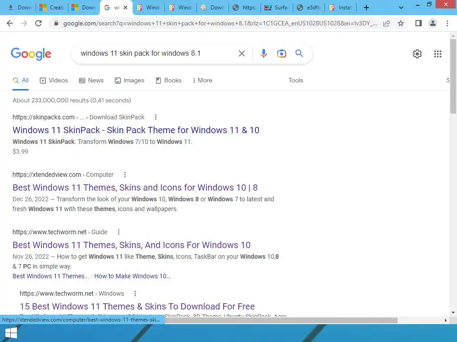This screenshot has height=342, width=457.
Task: Switch to the https browser tab
Action: tap(245, 8)
